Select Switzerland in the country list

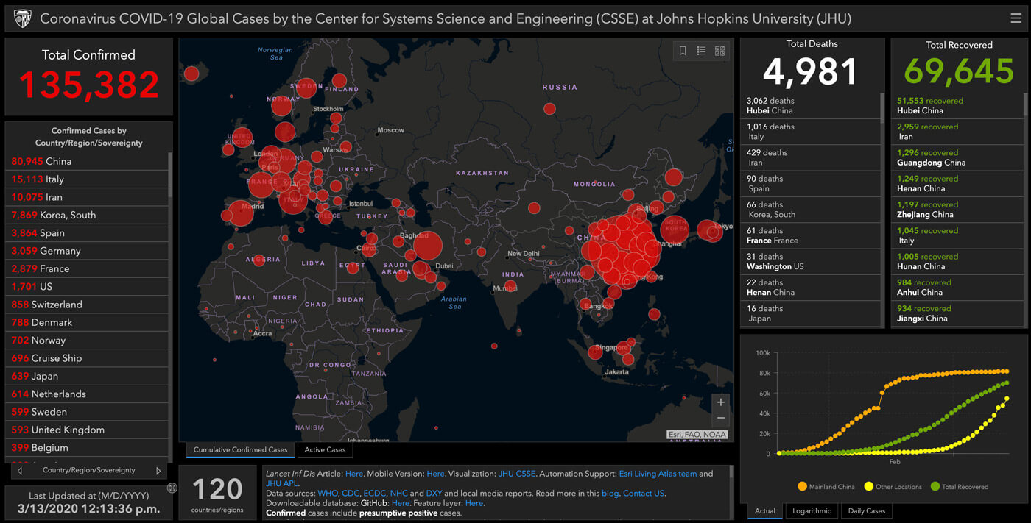(88, 305)
